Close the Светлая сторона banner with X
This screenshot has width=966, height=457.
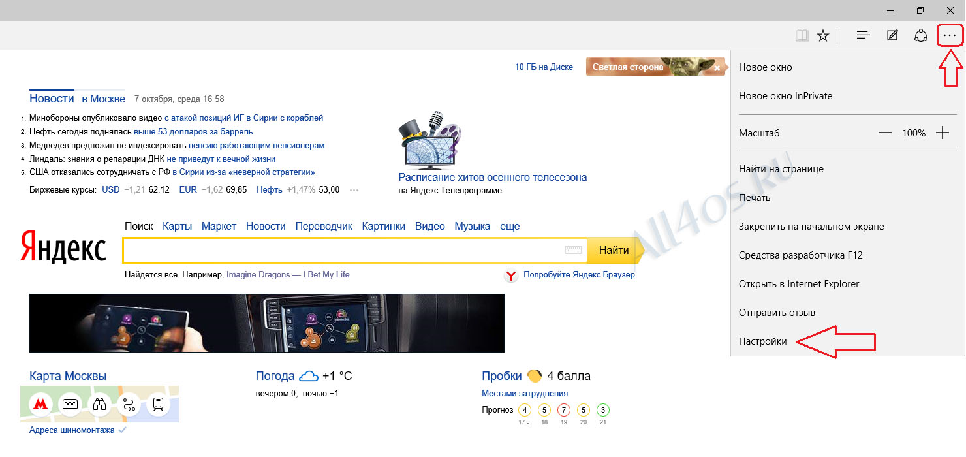(x=717, y=67)
